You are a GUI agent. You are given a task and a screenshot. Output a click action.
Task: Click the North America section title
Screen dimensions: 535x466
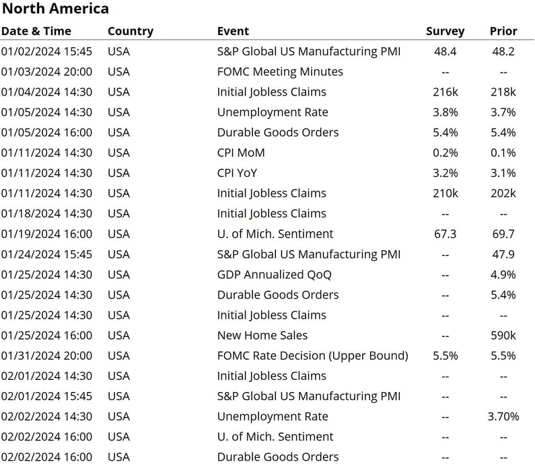click(x=55, y=9)
